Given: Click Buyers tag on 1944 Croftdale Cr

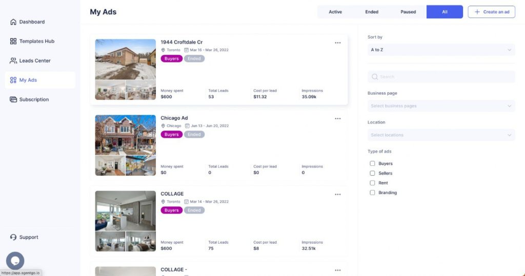Looking at the screenshot, I should pyautogui.click(x=171, y=58).
